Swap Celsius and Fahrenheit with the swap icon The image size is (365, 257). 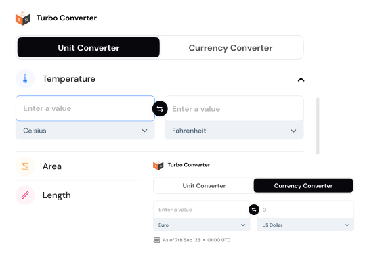coord(160,109)
